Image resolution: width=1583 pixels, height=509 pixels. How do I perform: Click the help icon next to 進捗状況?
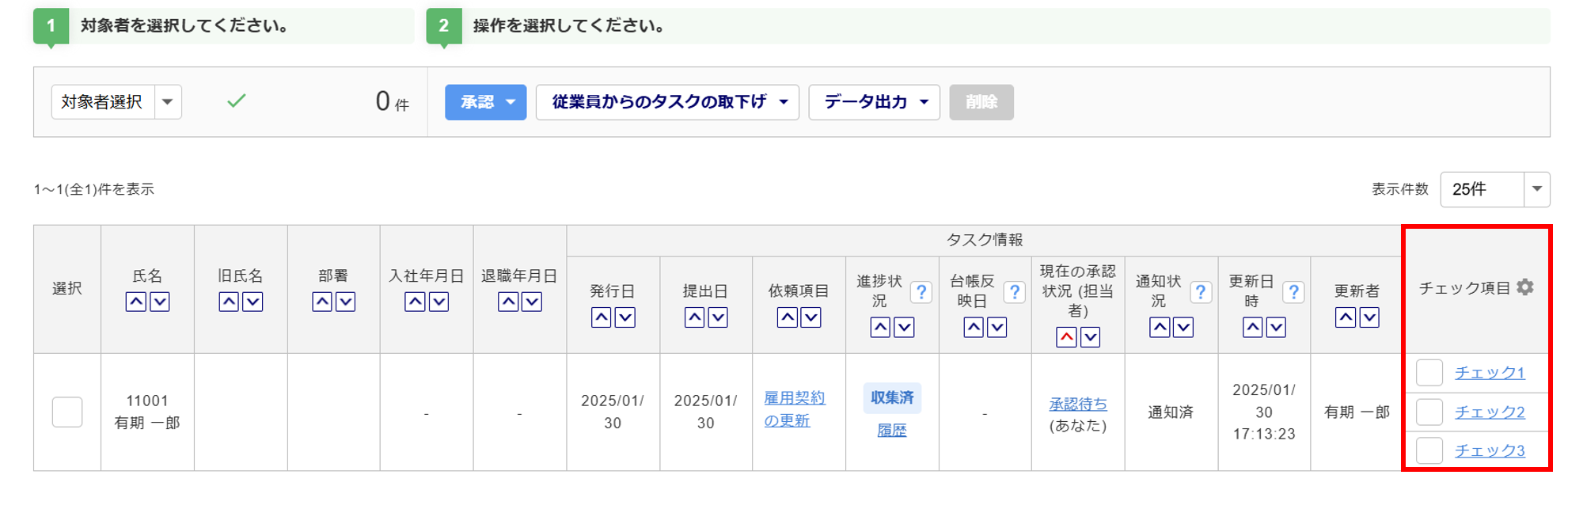coord(921,292)
